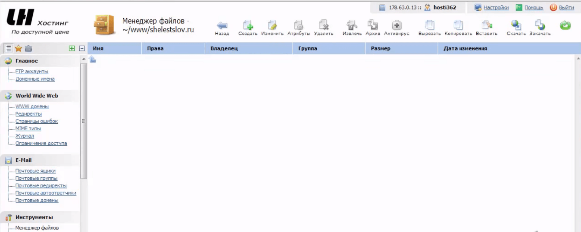Screen dimensions: 581x232
Task: Click the Создать (create) toolbar icon
Action: (x=248, y=25)
